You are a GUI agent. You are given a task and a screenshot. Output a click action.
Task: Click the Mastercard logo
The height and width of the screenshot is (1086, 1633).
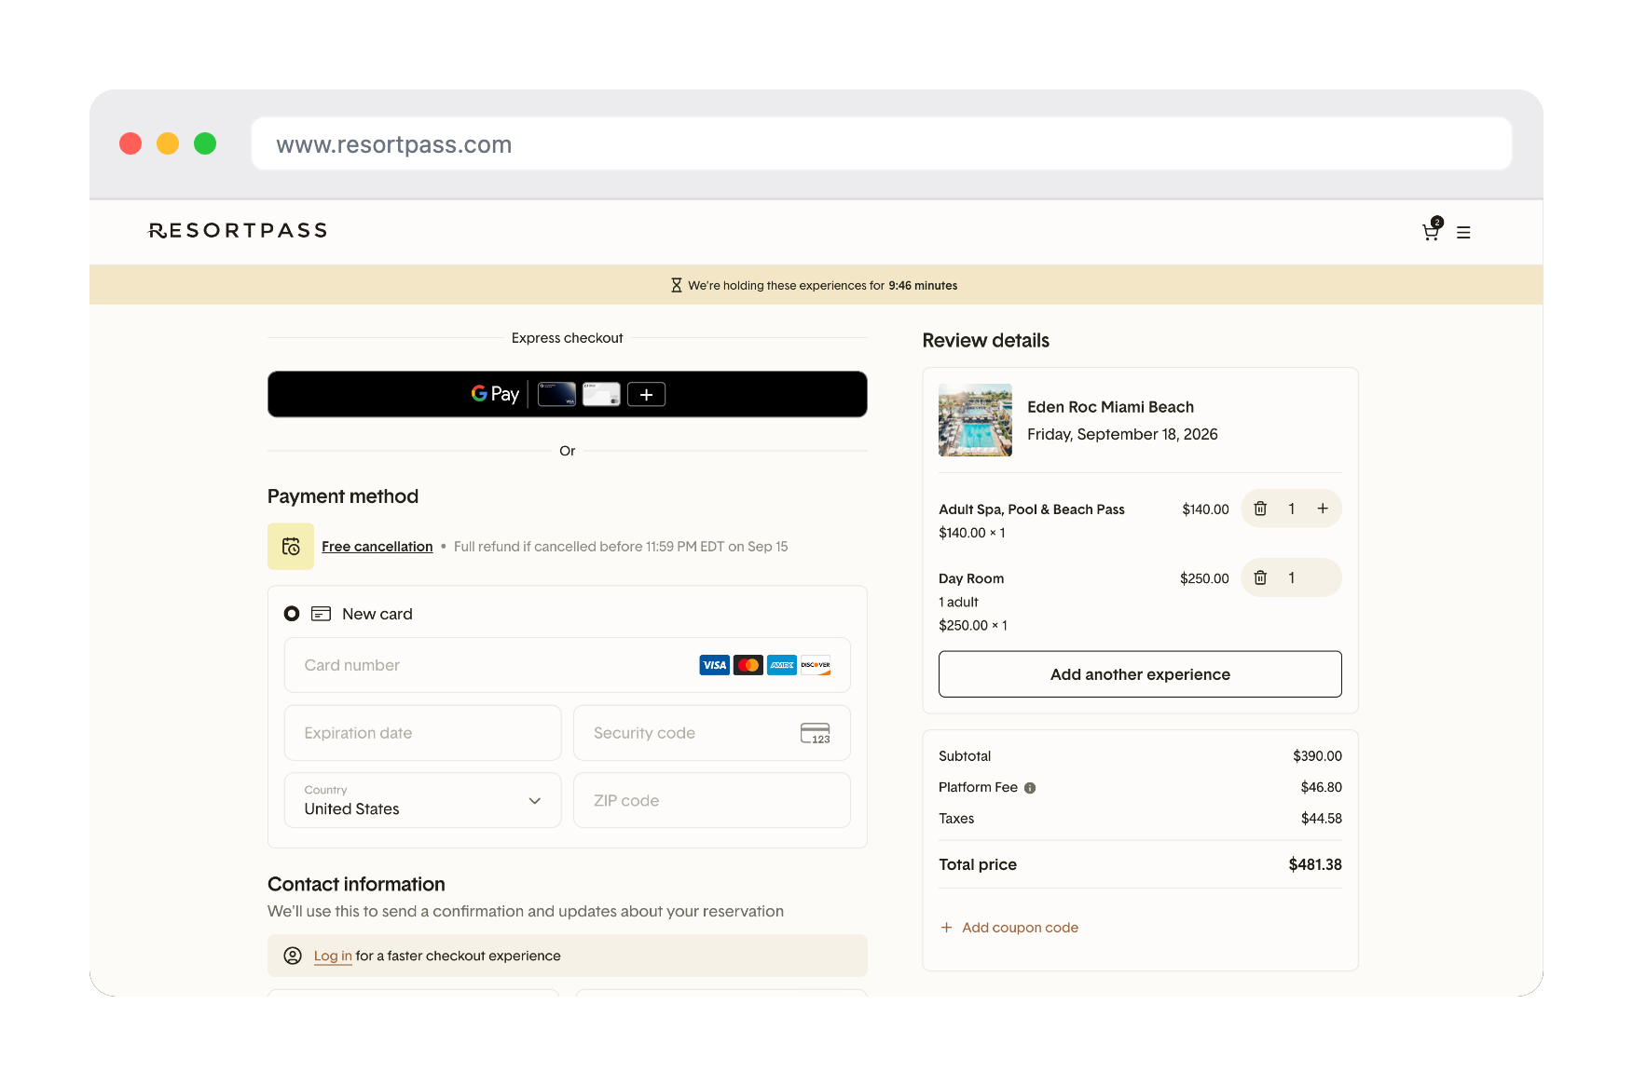click(748, 665)
